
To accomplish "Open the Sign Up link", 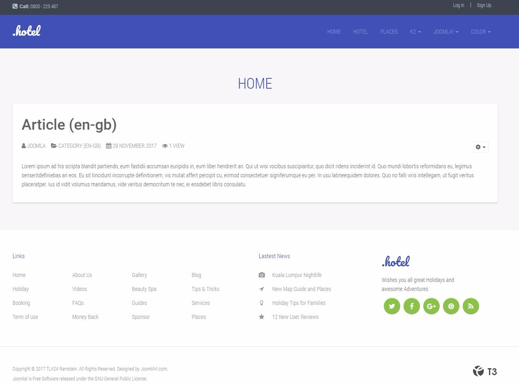I will point(484,5).
